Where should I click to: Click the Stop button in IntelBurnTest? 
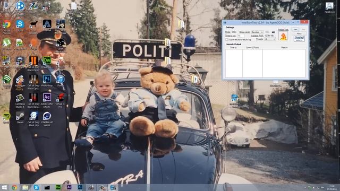(303, 30)
